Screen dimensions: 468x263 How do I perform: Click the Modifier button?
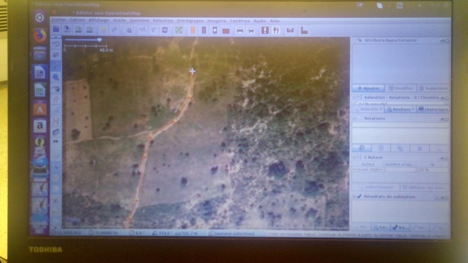401,88
